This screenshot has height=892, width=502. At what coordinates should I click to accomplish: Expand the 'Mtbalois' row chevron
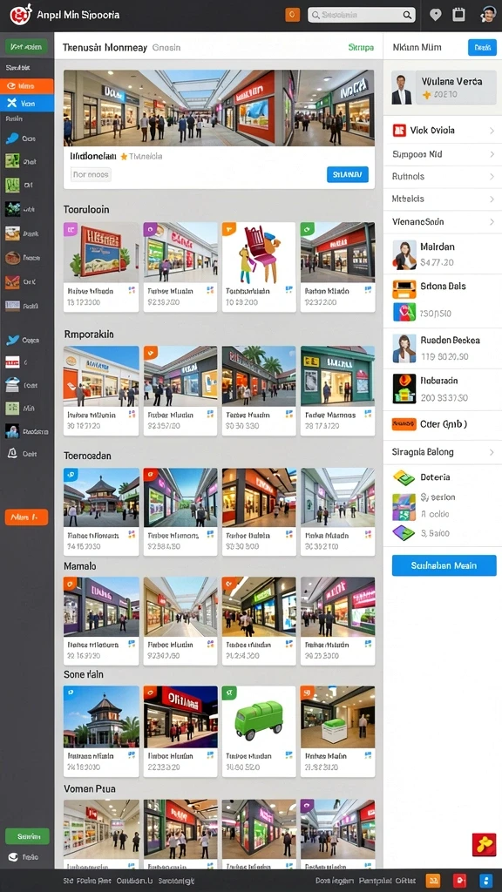(x=492, y=199)
